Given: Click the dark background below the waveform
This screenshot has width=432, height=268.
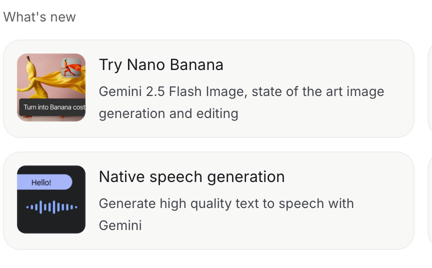Looking at the screenshot, I should tap(51, 223).
